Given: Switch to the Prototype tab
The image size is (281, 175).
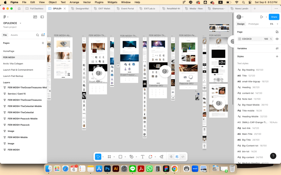Looking at the screenshot, I should point(253,24).
